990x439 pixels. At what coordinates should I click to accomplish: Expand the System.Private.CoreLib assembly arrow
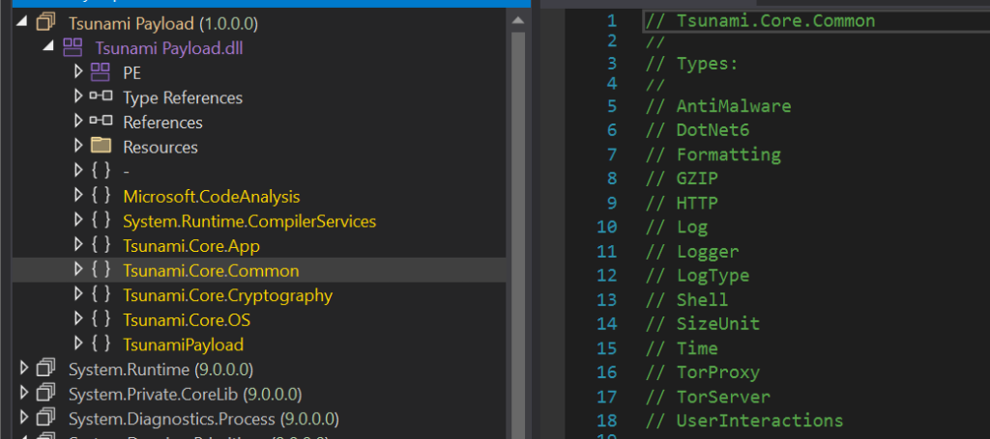[x=23, y=394]
